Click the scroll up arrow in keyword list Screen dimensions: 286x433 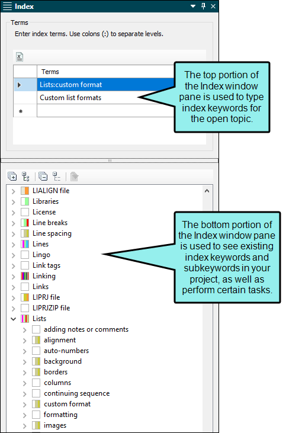(207, 191)
